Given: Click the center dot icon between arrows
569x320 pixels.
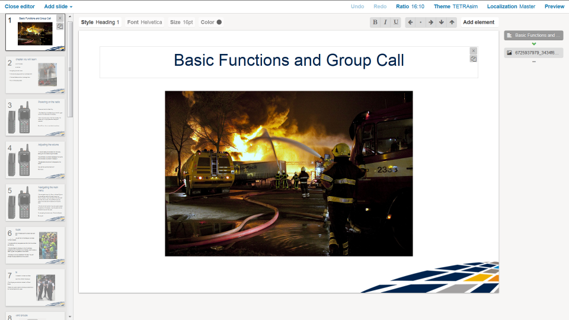Looking at the screenshot, I should (421, 23).
